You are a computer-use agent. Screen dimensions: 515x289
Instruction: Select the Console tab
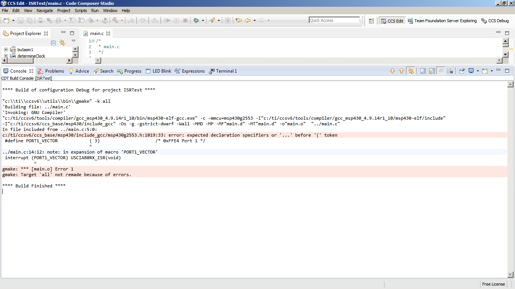tap(18, 71)
